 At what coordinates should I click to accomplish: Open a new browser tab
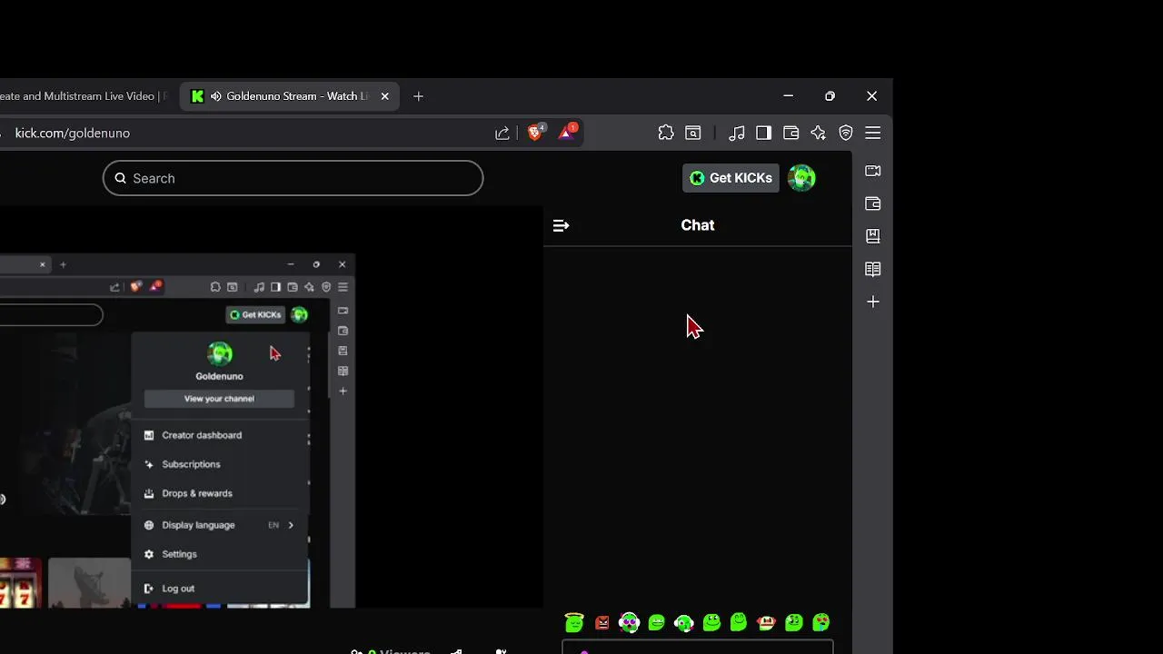pyautogui.click(x=418, y=96)
